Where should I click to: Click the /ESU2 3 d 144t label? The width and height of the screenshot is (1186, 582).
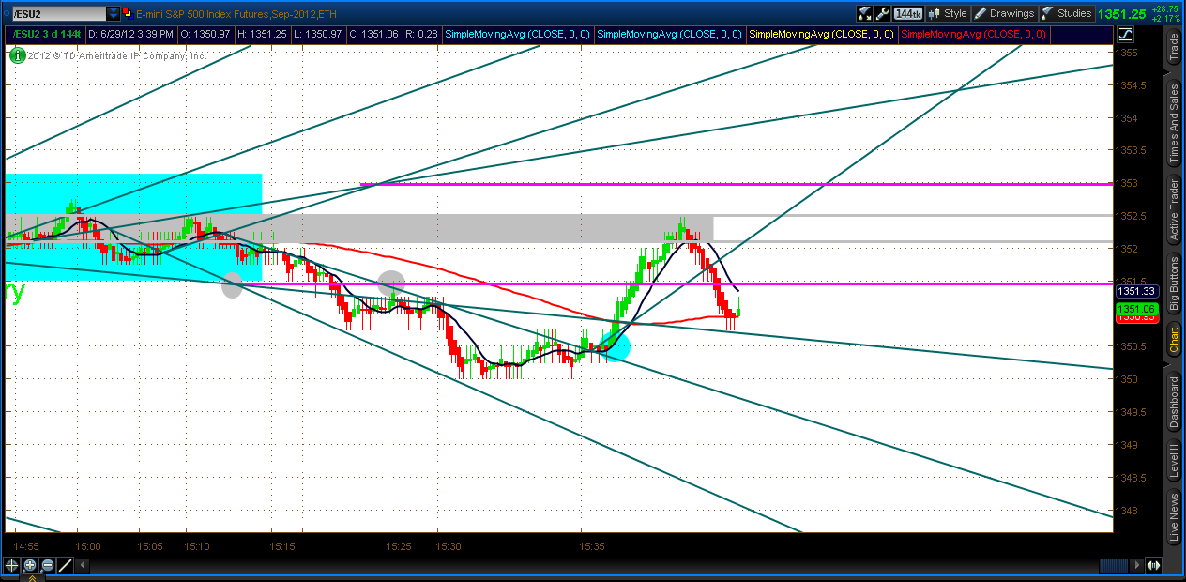coord(47,34)
